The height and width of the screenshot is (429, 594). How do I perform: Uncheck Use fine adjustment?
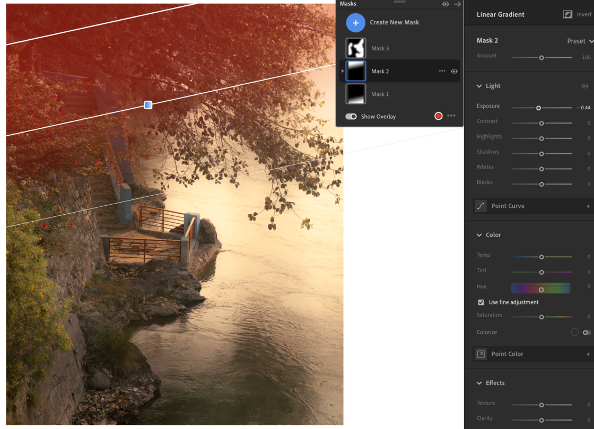[481, 302]
